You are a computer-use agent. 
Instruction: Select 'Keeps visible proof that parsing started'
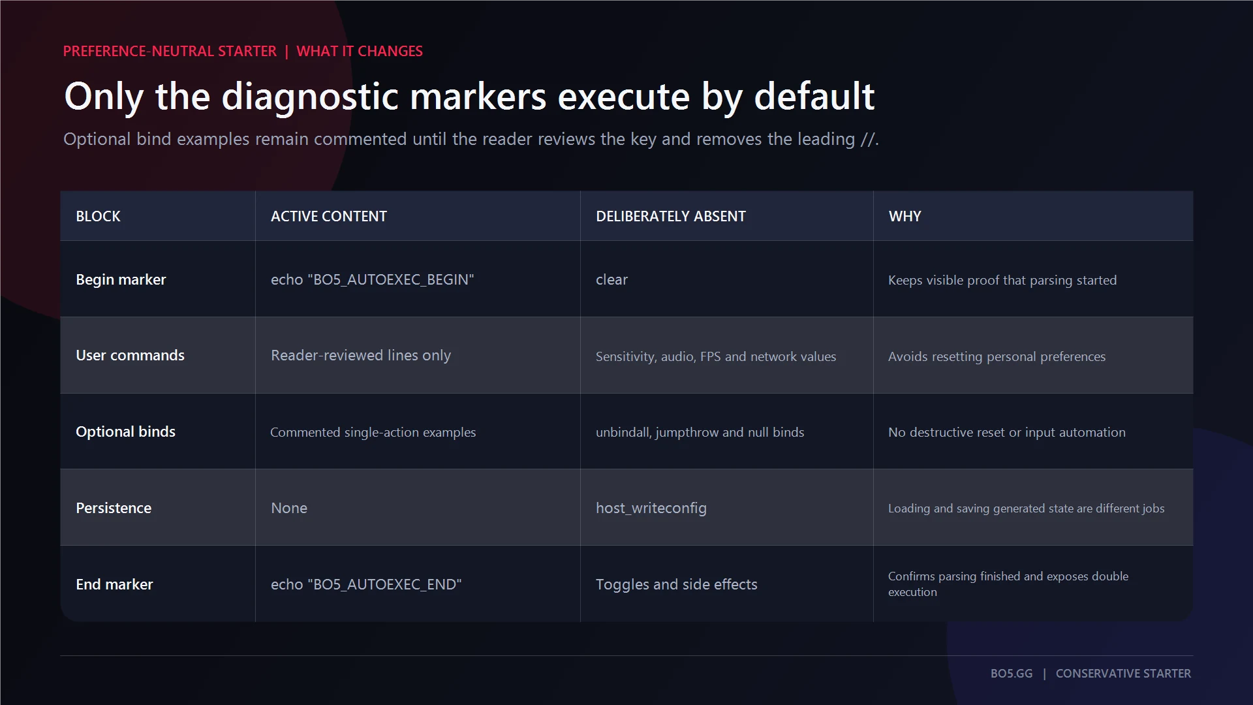pos(1002,280)
